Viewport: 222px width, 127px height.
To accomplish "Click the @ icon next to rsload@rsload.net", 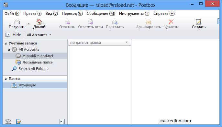I will coord(18,56).
